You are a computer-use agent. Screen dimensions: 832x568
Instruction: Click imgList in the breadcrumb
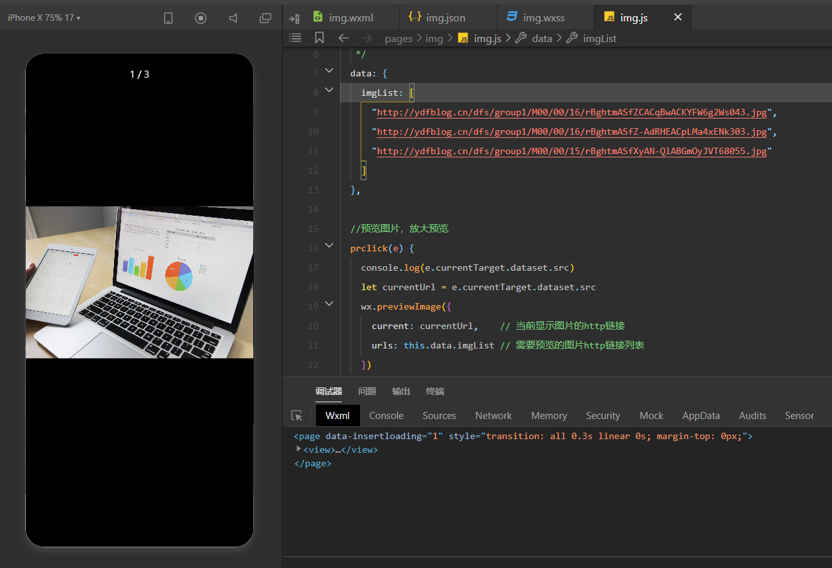tap(600, 38)
